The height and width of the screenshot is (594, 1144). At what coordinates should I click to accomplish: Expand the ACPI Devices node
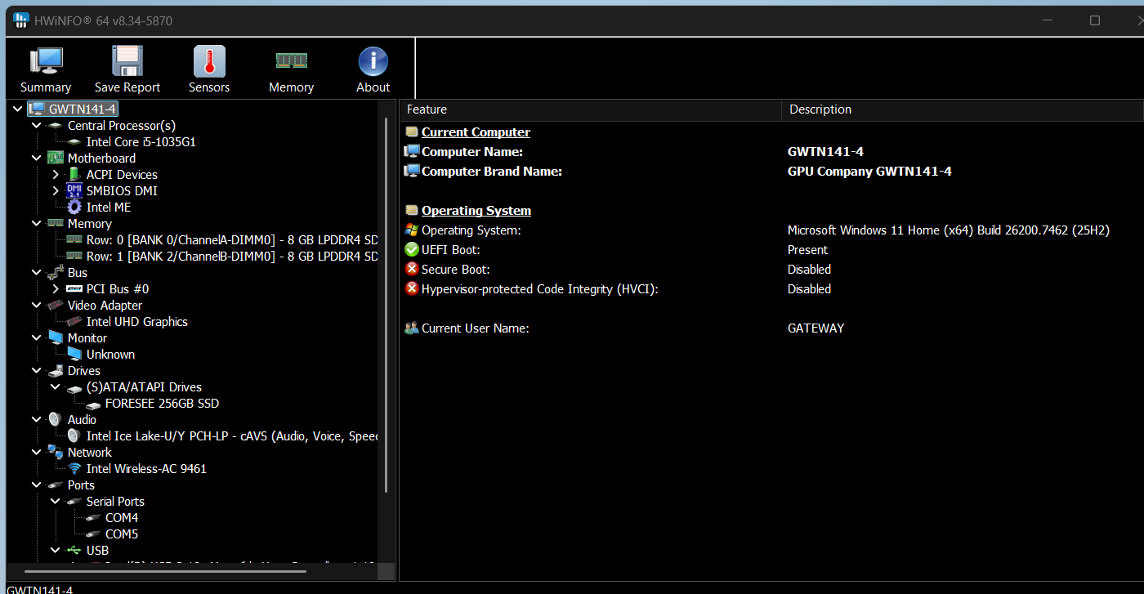click(56, 174)
